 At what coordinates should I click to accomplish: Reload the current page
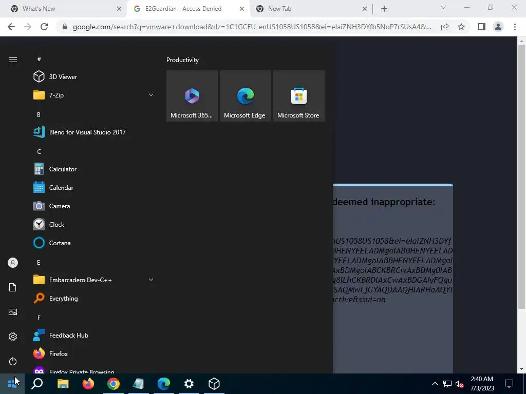click(x=44, y=27)
